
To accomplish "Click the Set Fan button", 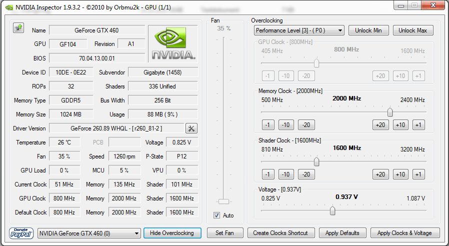I will 225,233.
